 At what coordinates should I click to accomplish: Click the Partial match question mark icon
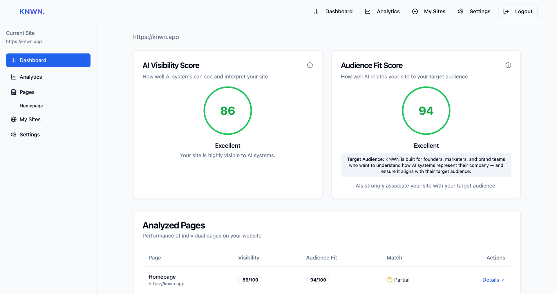click(x=390, y=280)
